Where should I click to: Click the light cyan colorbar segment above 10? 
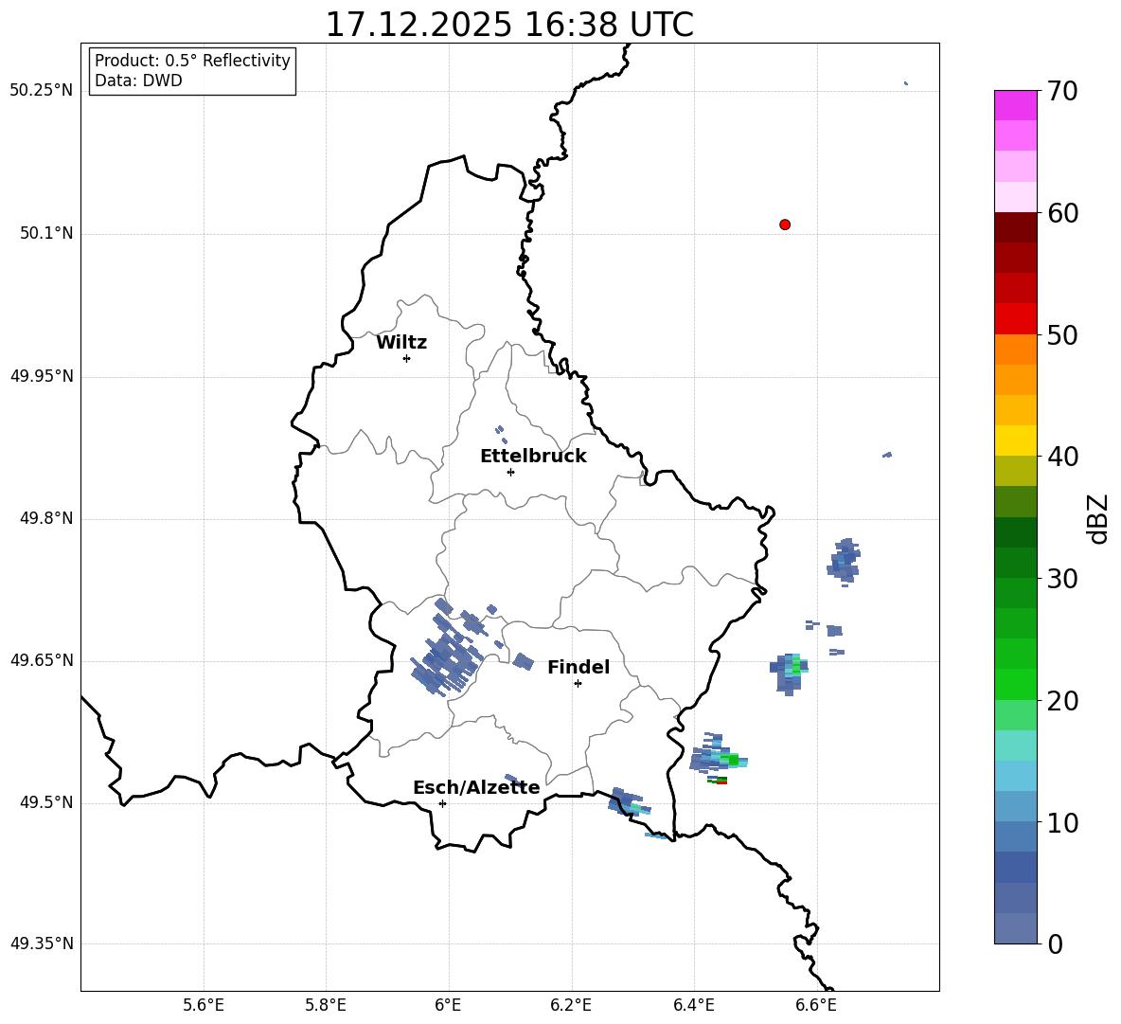pyautogui.click(x=1015, y=776)
